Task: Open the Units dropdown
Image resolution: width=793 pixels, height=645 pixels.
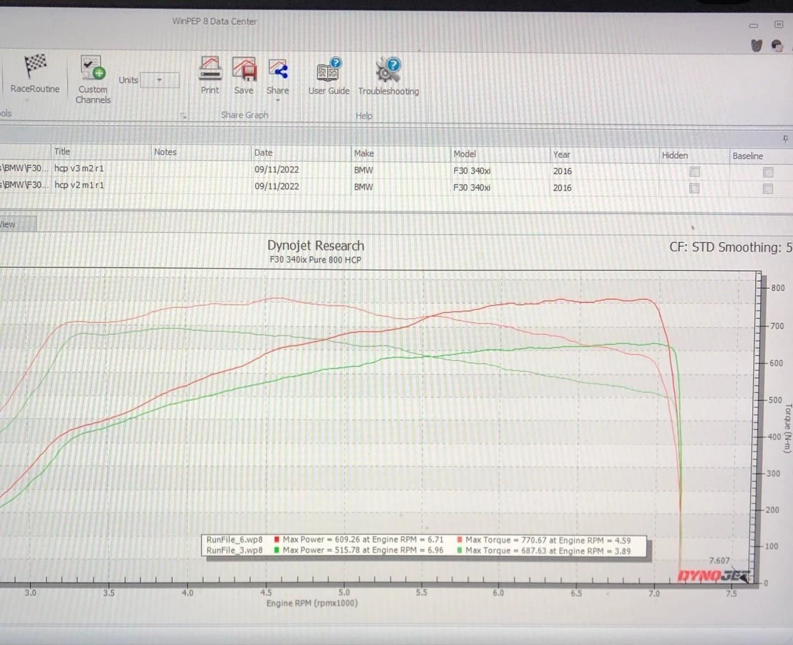Action: 160,80
